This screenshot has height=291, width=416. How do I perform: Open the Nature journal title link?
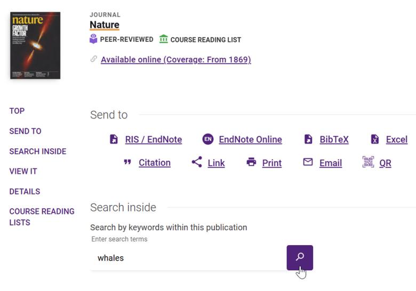coord(105,25)
